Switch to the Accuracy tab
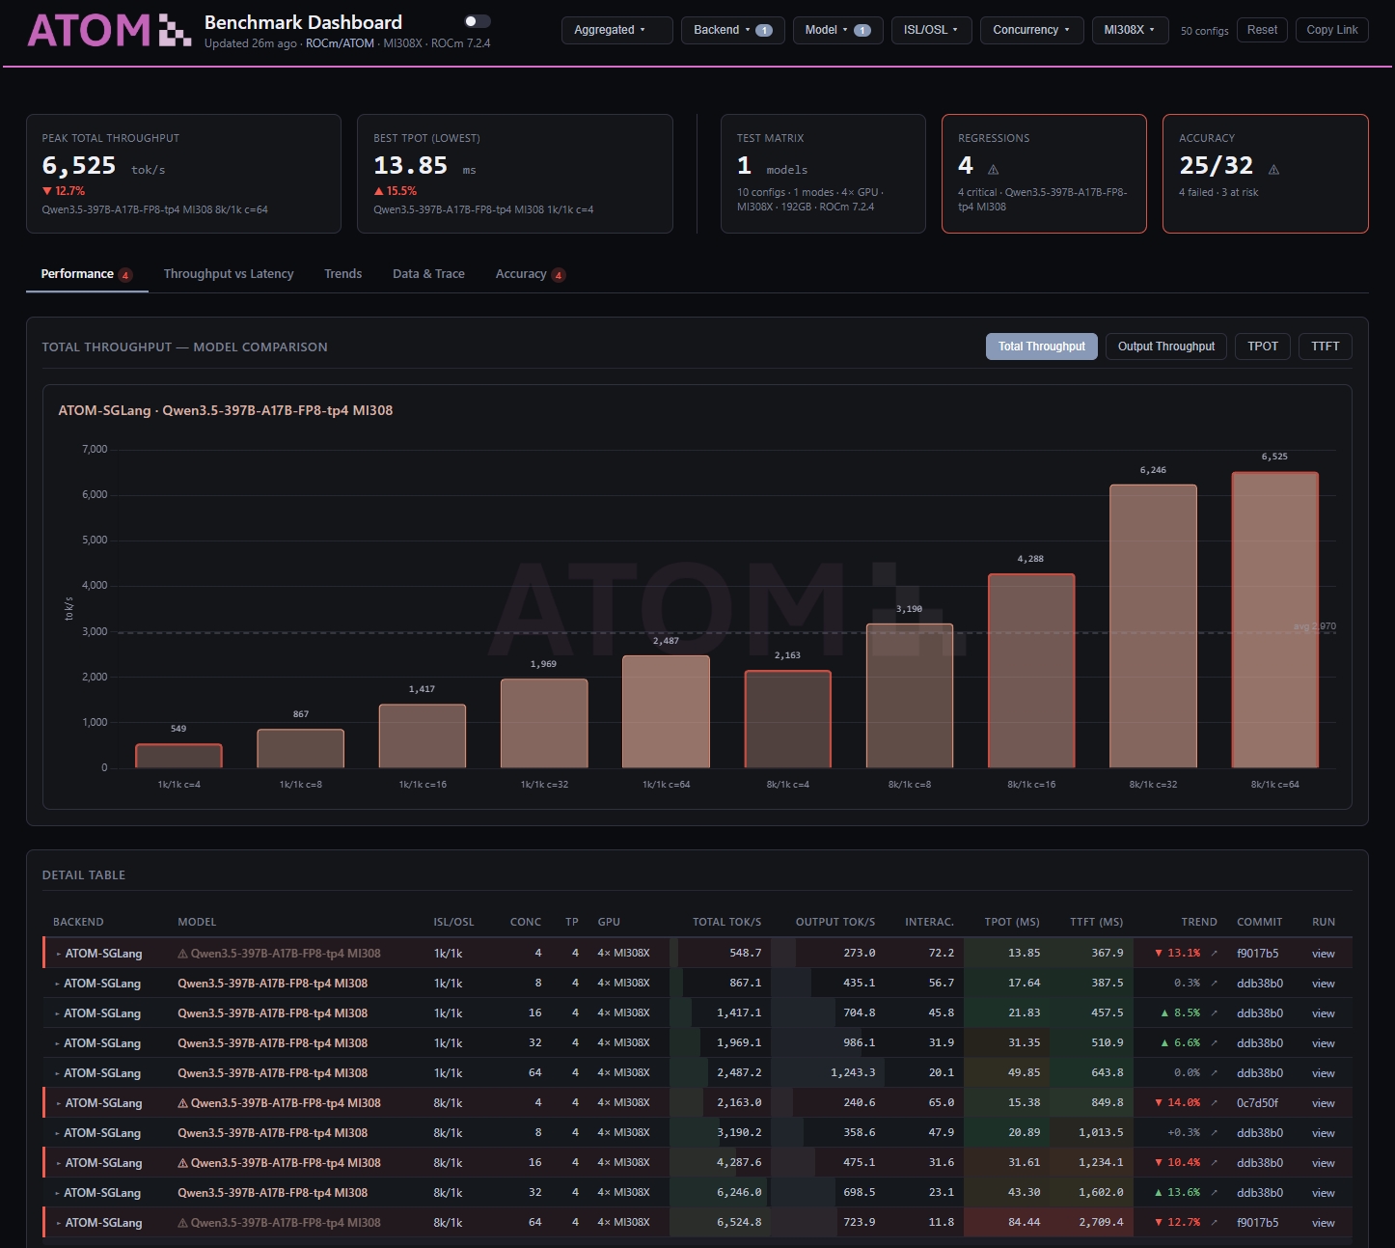 530,274
